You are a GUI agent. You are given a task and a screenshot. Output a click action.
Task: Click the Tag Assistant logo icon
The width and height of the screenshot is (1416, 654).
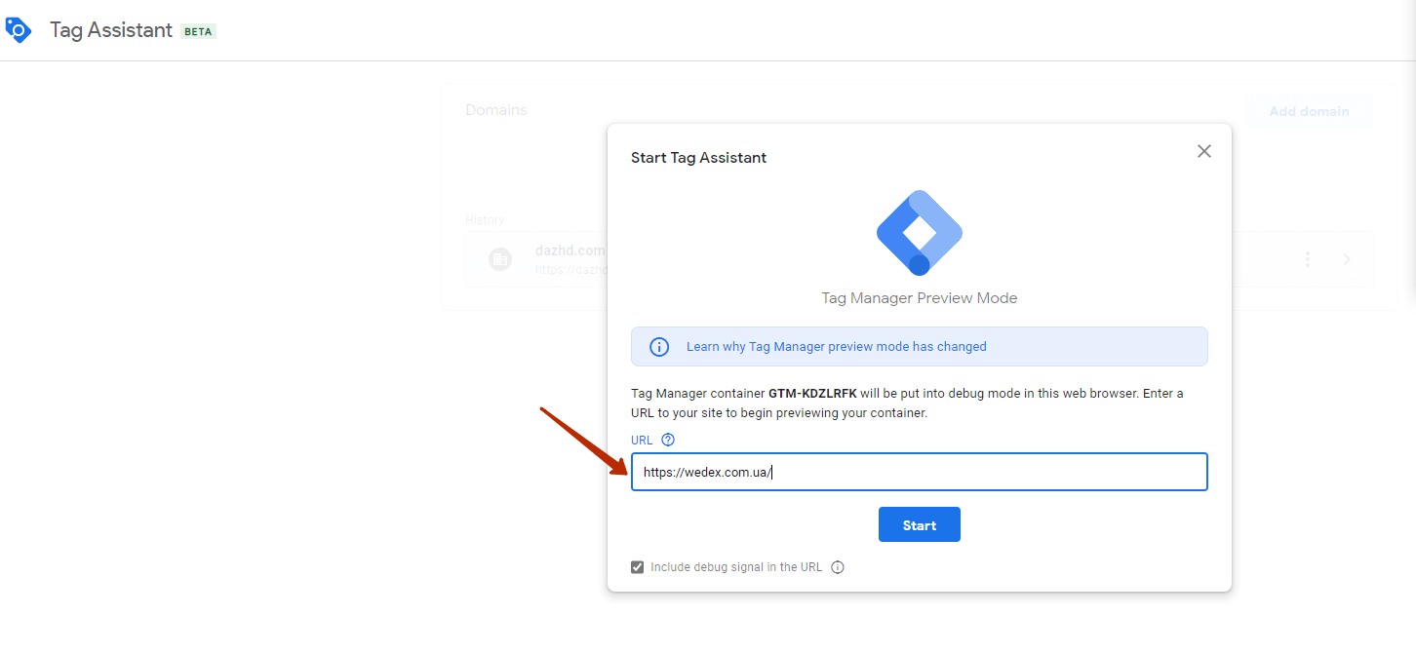pos(18,29)
